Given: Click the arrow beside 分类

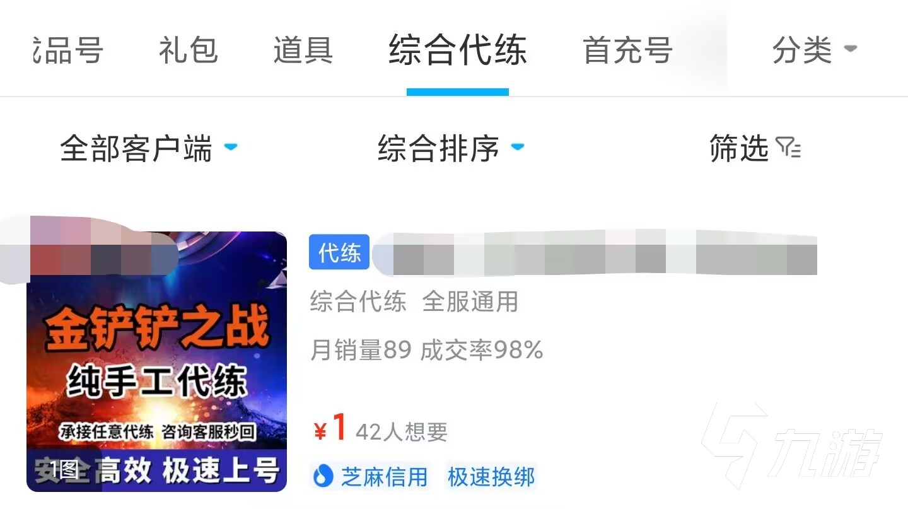Looking at the screenshot, I should click(x=850, y=49).
